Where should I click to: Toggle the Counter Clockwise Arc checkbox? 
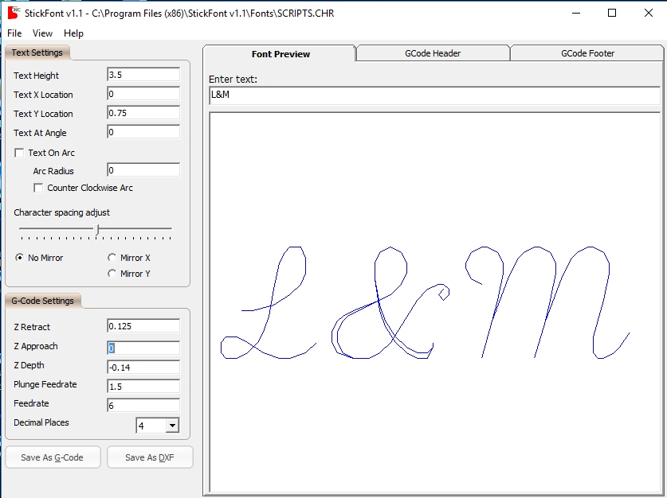tap(38, 188)
